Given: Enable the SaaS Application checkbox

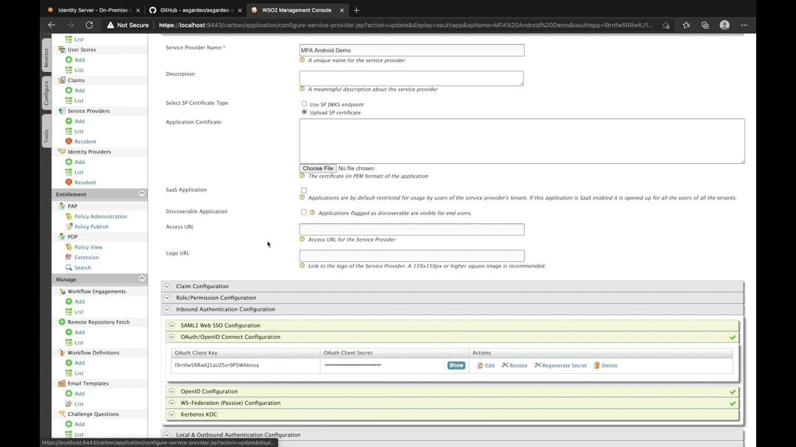Looking at the screenshot, I should (303, 191).
